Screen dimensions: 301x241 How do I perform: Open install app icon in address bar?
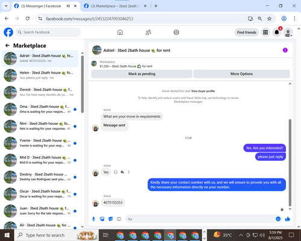(250, 19)
